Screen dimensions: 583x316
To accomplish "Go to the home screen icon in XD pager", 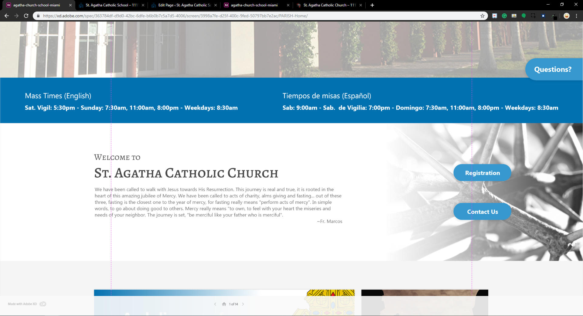I will (224, 304).
